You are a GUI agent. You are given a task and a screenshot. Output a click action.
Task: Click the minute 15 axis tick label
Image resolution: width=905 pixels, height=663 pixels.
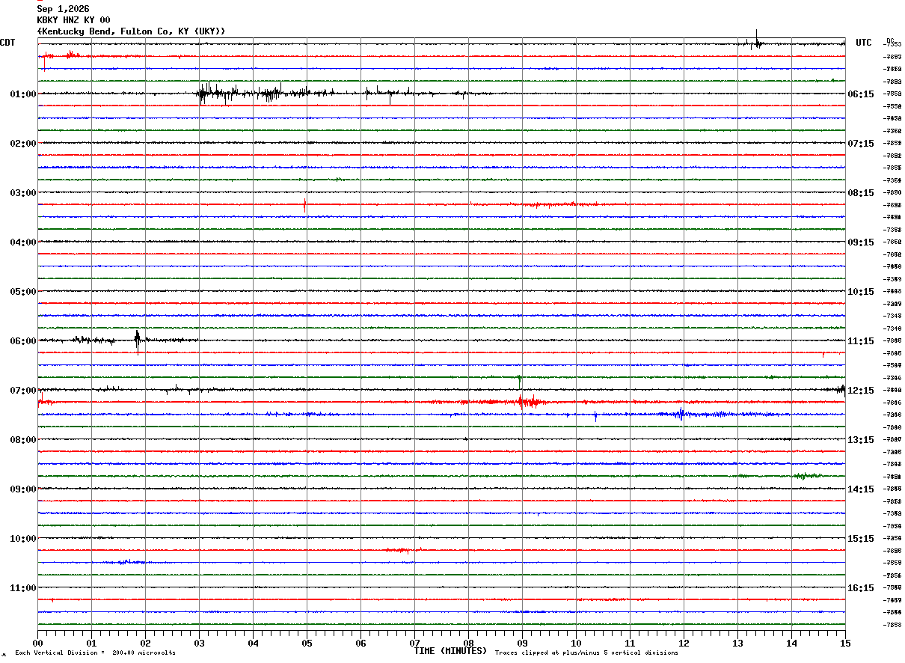pos(845,643)
